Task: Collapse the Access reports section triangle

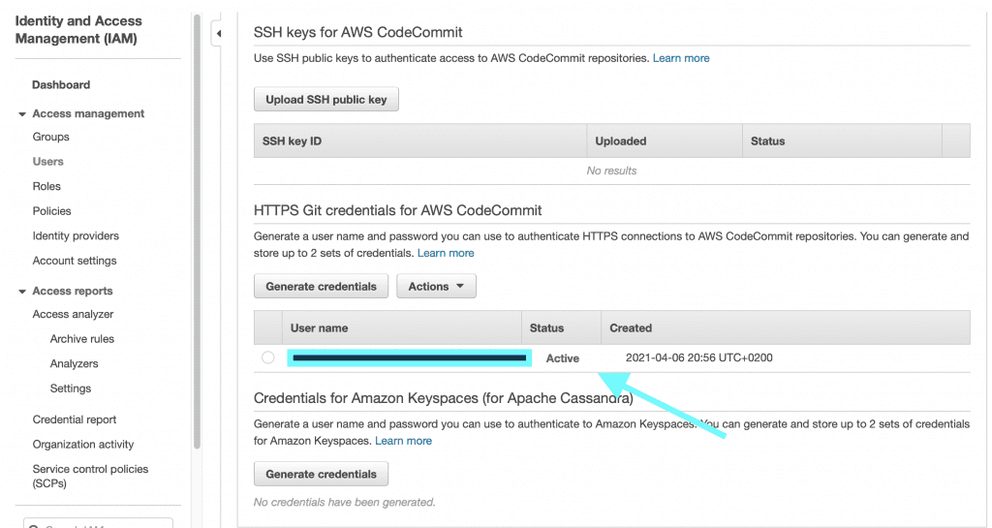Action: click(x=22, y=292)
